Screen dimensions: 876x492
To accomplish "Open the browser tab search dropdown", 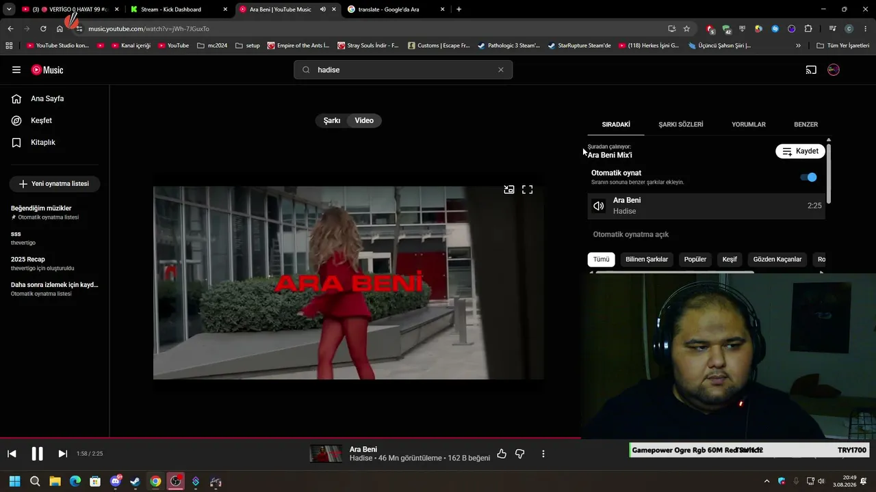I will (x=9, y=9).
